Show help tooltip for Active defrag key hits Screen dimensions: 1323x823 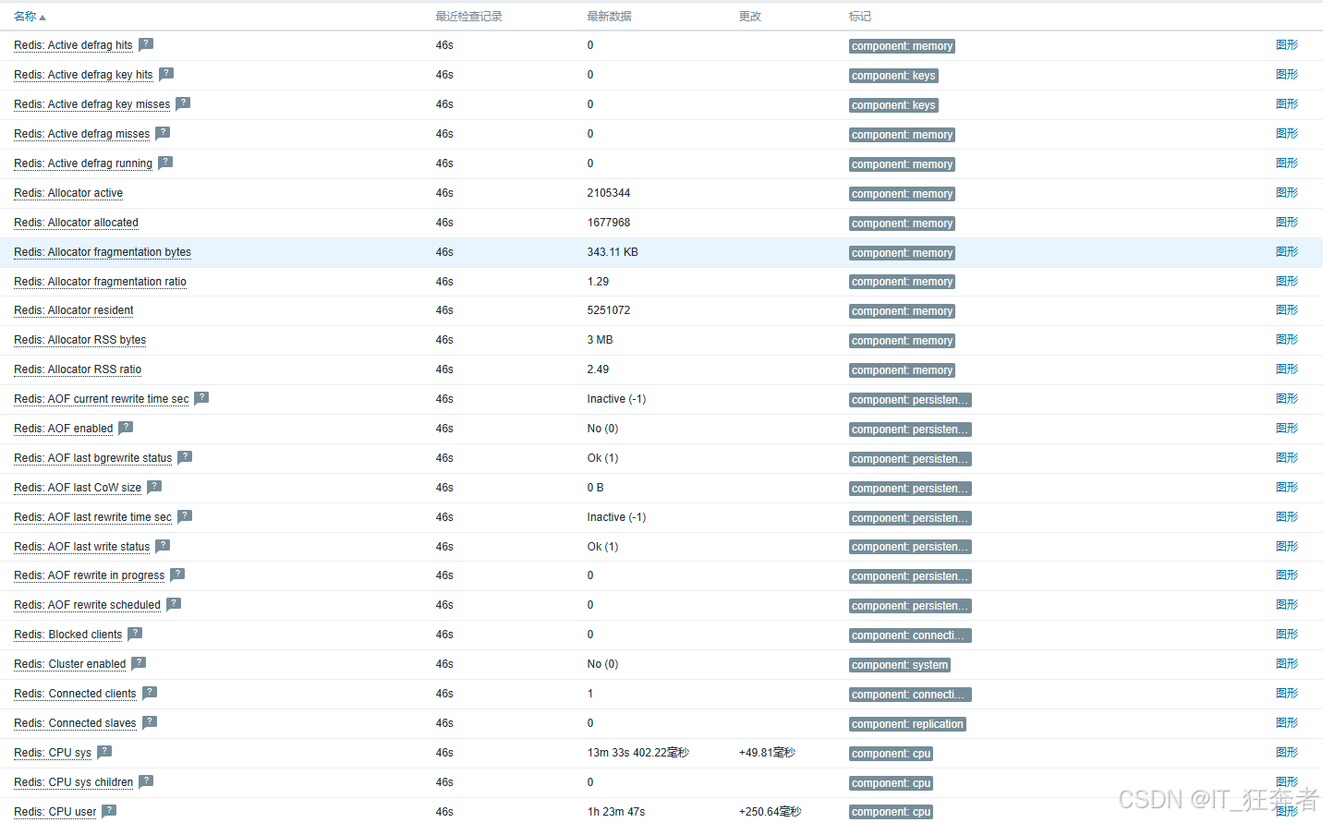pyautogui.click(x=166, y=74)
